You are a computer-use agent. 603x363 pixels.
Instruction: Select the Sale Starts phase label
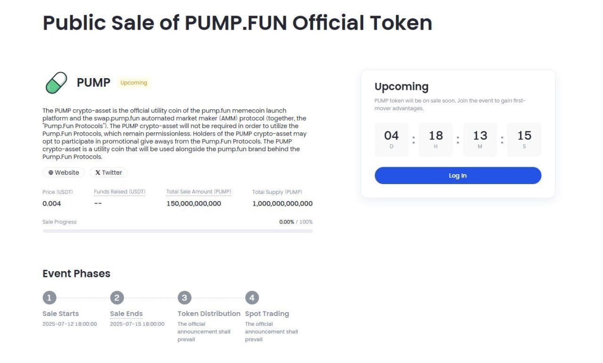[60, 314]
